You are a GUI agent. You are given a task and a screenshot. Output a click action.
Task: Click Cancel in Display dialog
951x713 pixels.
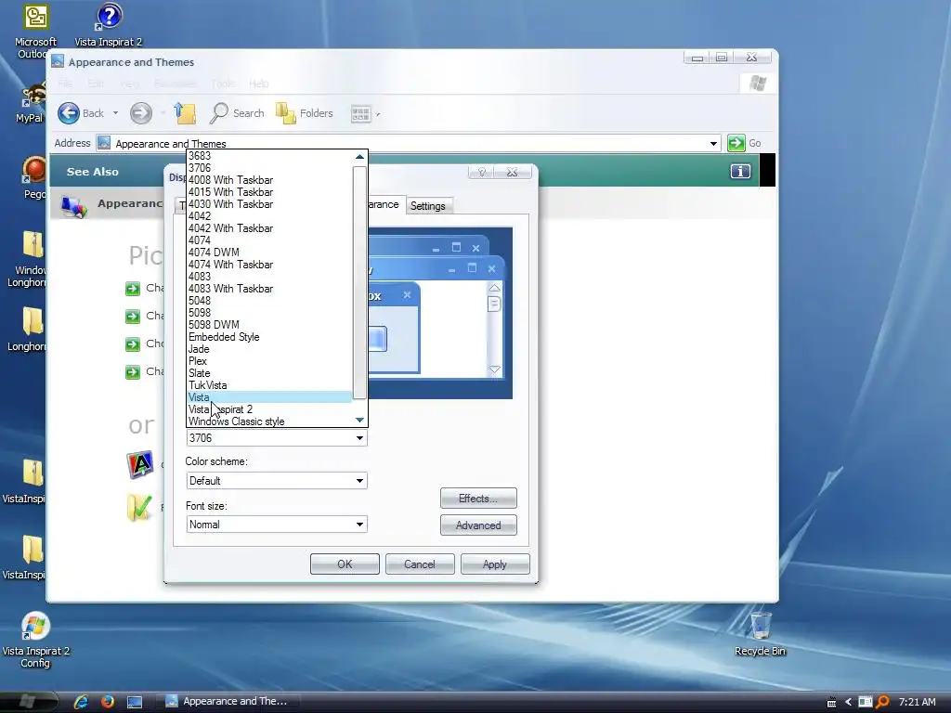pos(420,564)
